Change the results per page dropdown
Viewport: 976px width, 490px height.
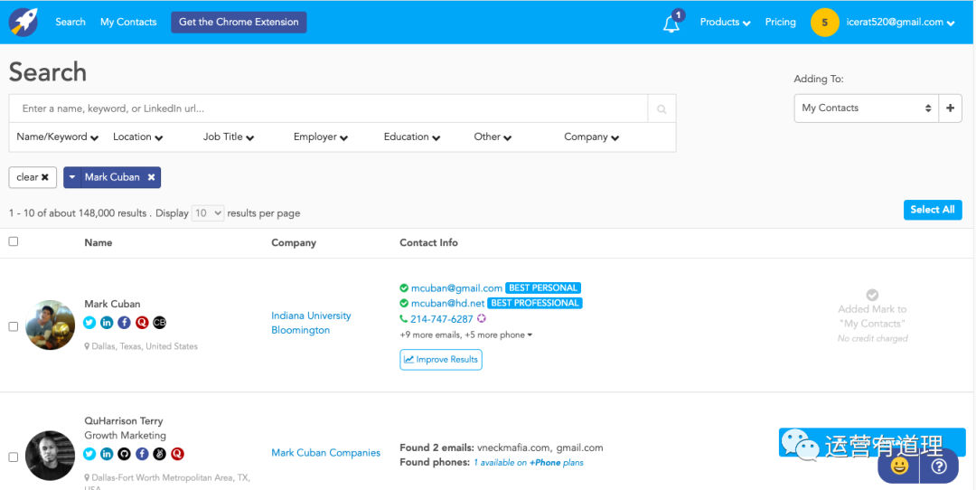[x=207, y=213]
